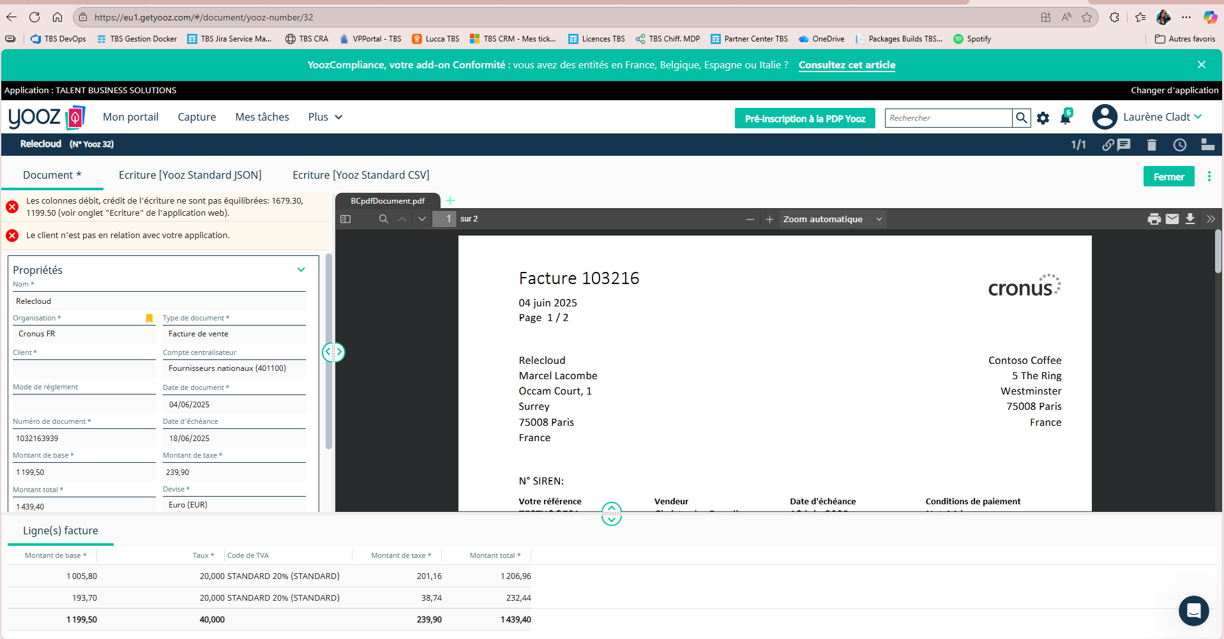1224x639 pixels.
Task: Switch to Ecriture [Yooz Standard JSON] tab
Action: 190,175
